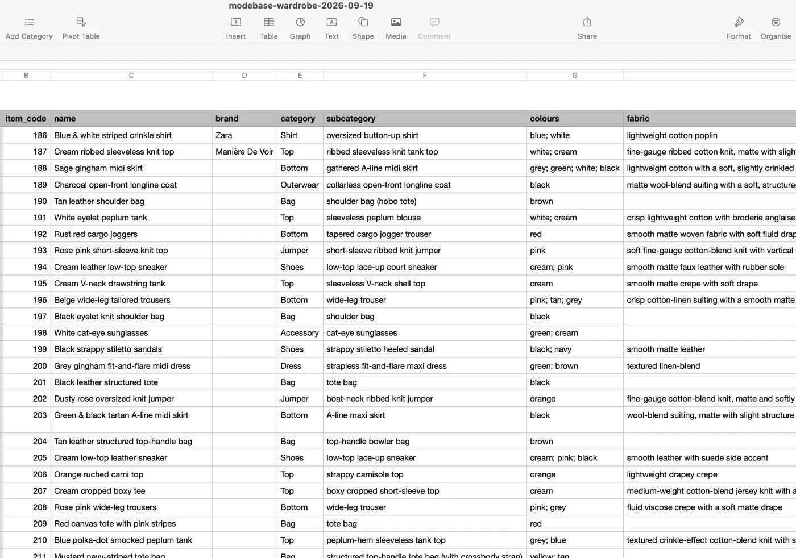This screenshot has width=796, height=558.
Task: Click the fabric header cell
Action: [x=710, y=118]
